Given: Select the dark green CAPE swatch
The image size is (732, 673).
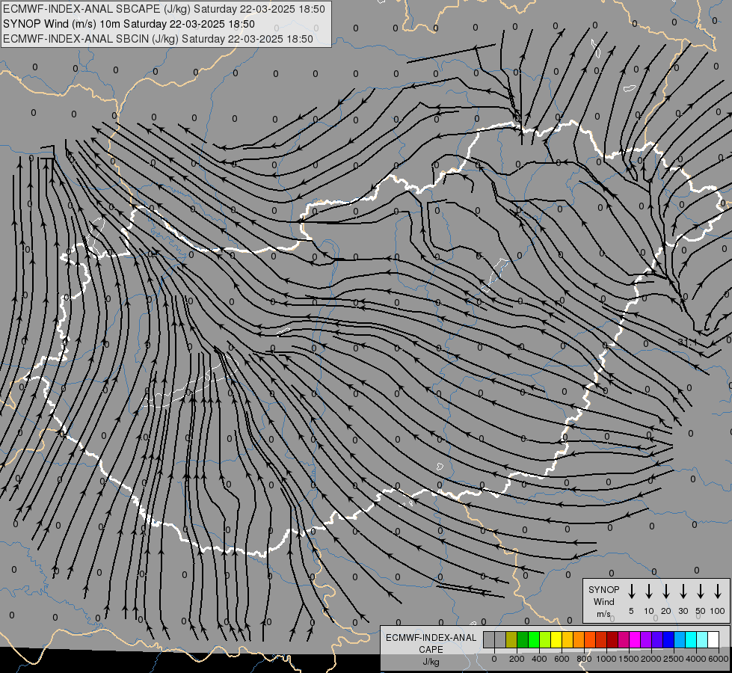Looking at the screenshot, I should tap(523, 639).
